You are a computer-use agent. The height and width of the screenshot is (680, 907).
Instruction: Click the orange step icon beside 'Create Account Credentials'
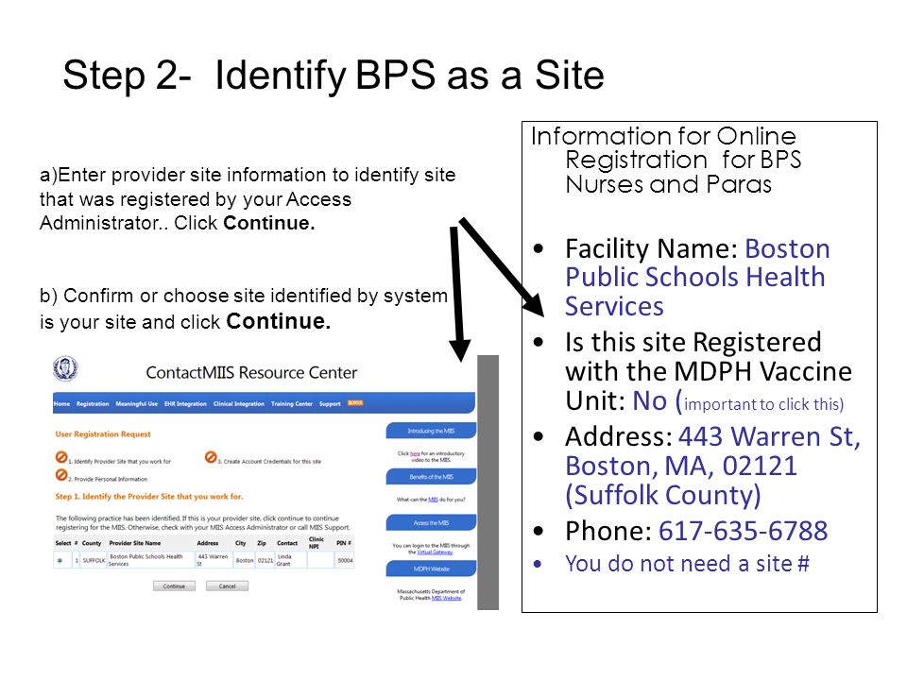[x=211, y=457]
